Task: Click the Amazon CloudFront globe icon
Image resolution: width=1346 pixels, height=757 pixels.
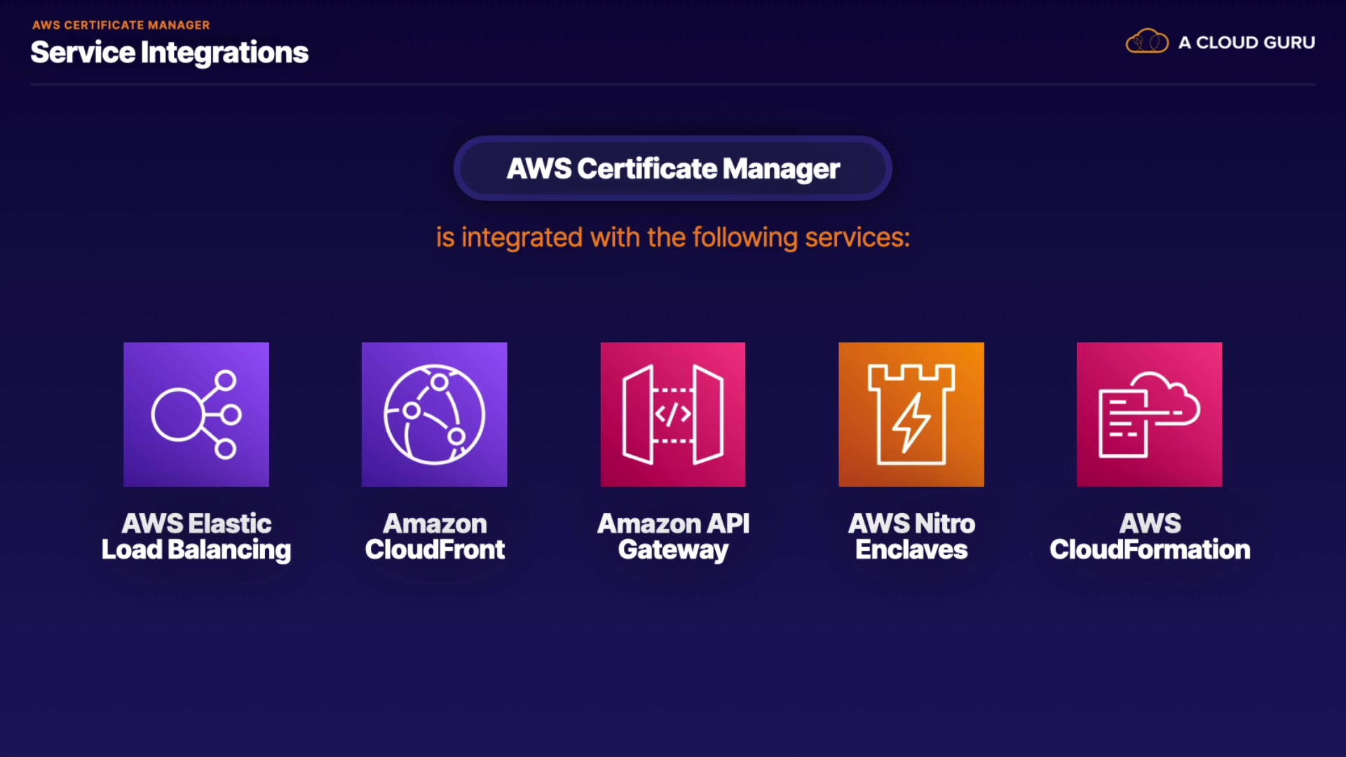Action: click(x=434, y=414)
